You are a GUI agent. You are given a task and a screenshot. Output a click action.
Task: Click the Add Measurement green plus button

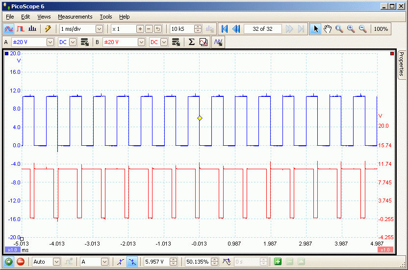click(x=278, y=262)
